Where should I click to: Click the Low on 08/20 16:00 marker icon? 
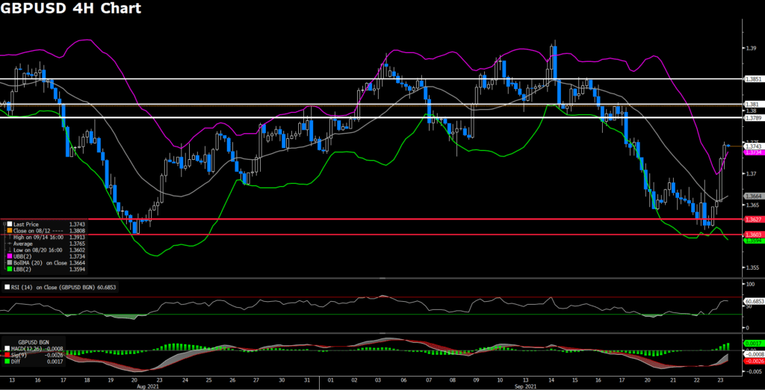[x=10, y=250]
